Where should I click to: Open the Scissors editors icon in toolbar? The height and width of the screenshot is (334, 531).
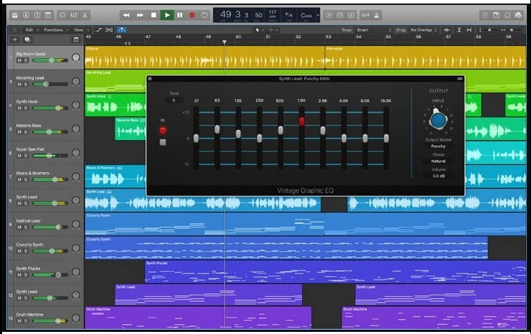85,14
